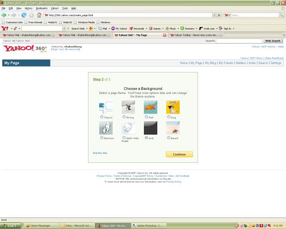Image resolution: width=286 pixels, height=229 pixels.
Task: Select the Hello Kitty Angel radio button
Action: pyautogui.click(x=124, y=137)
